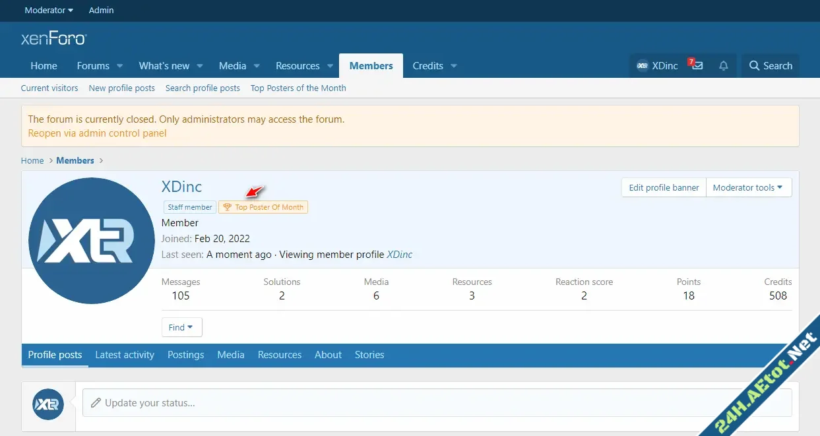Expand the Forums dropdown arrow
The width and height of the screenshot is (820, 436).
click(x=120, y=66)
